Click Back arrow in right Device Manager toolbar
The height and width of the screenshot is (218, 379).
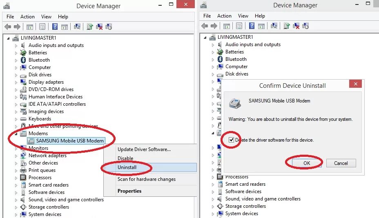point(205,26)
